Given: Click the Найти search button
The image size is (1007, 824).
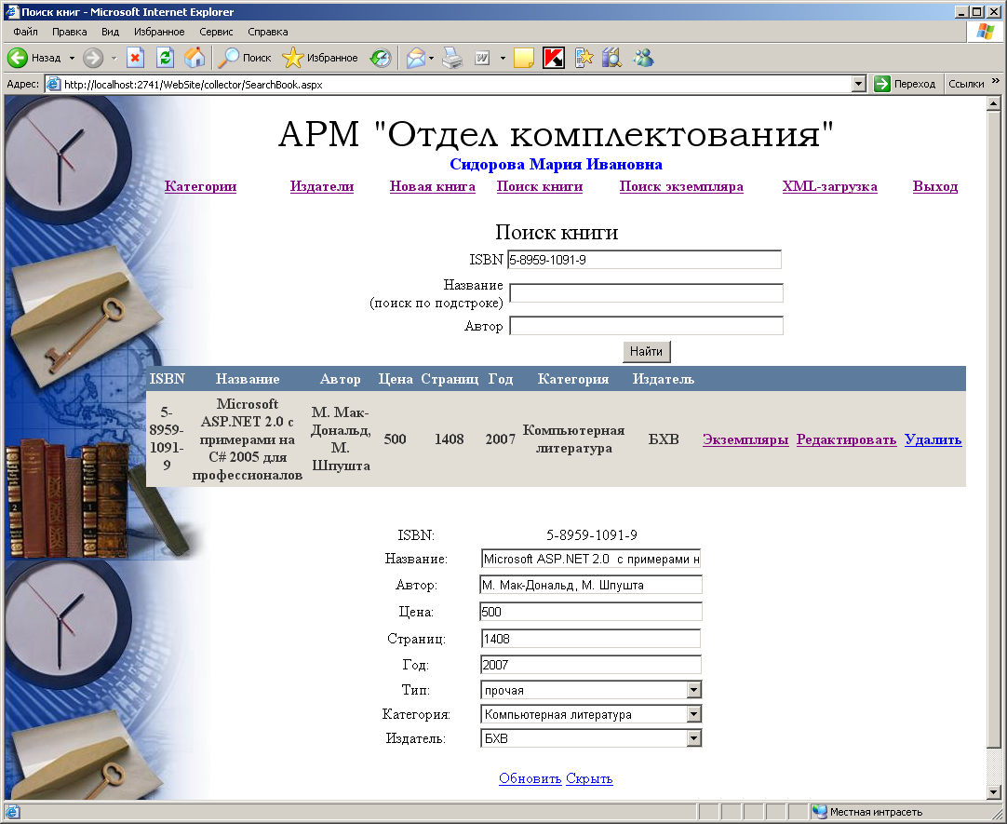Looking at the screenshot, I should 646,351.
